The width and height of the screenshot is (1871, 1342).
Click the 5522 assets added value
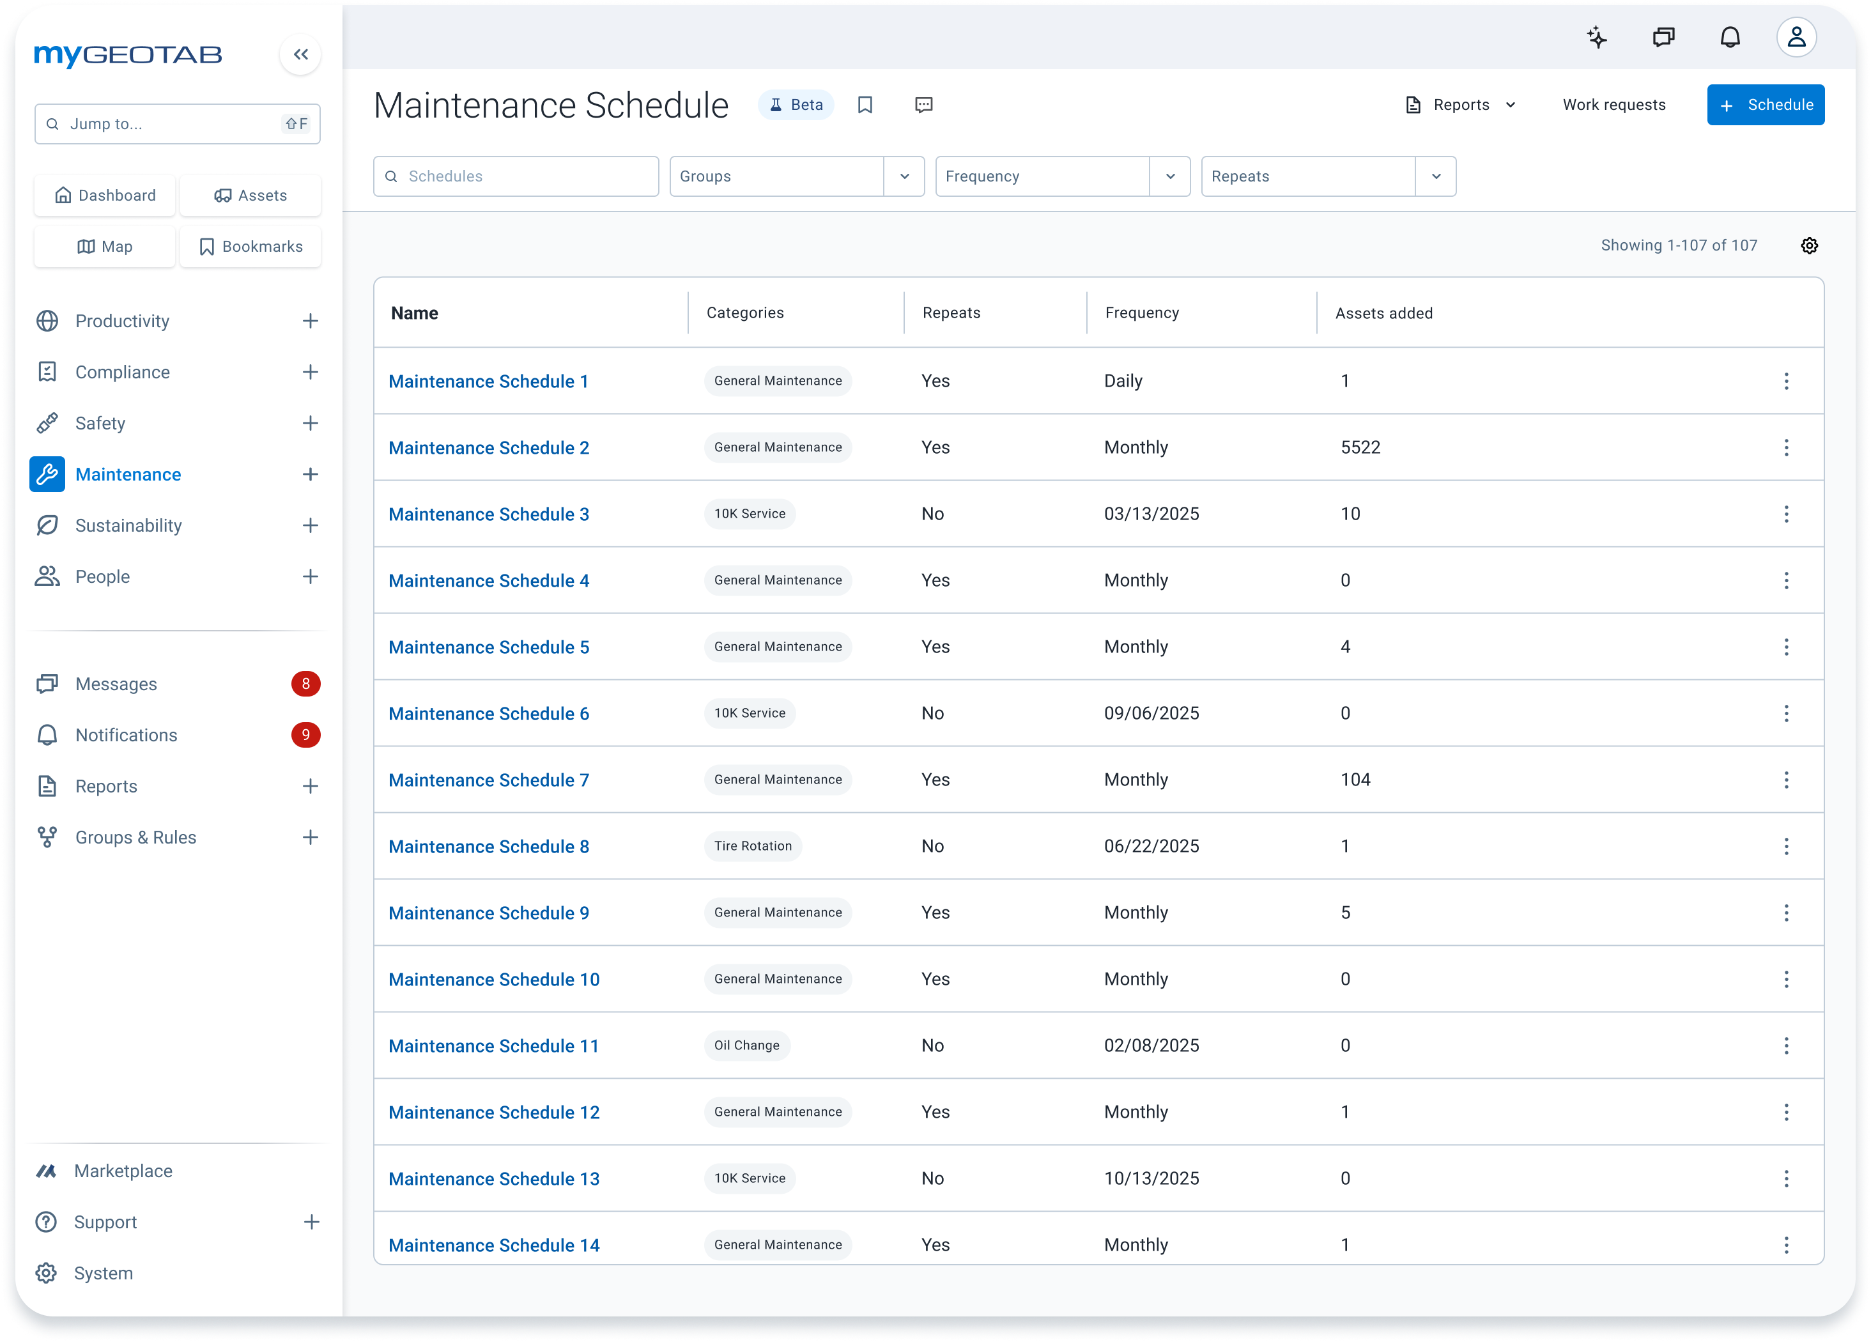(1360, 448)
